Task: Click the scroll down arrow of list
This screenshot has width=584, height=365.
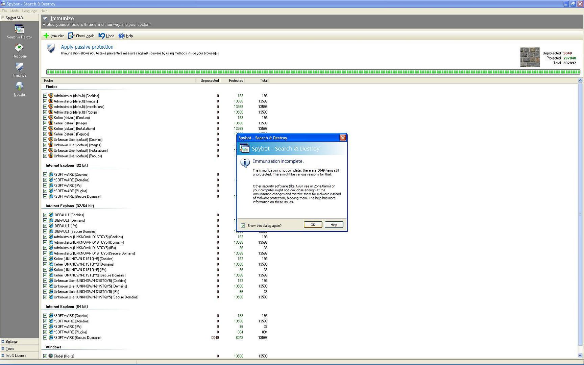Action: [580, 356]
